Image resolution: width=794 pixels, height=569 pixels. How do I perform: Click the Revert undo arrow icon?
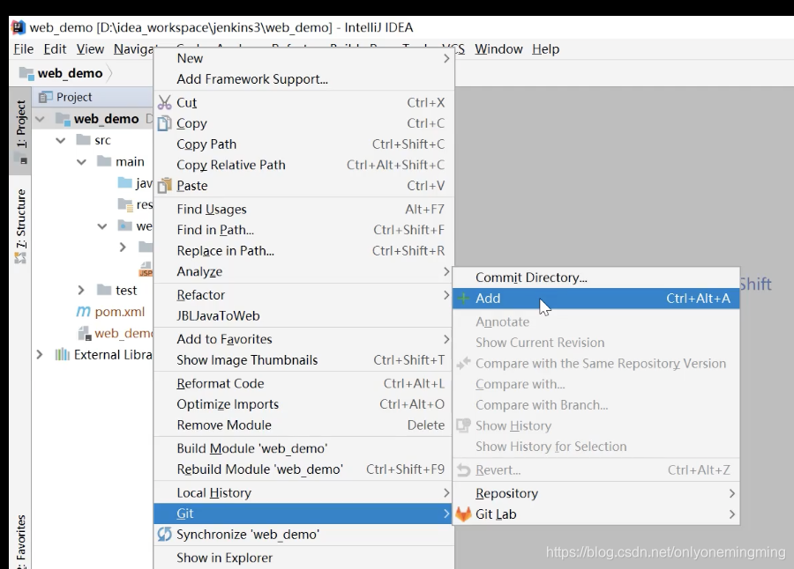(x=463, y=470)
